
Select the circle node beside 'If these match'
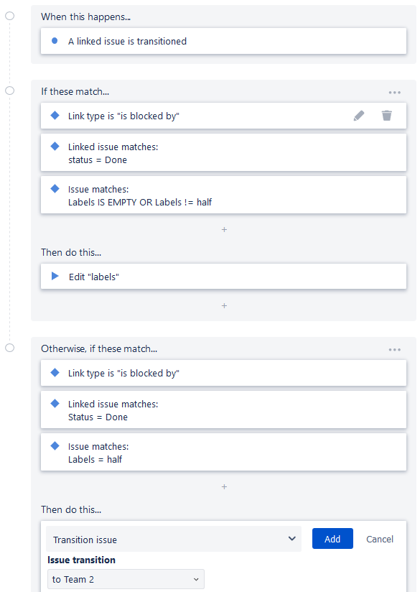[10, 91]
